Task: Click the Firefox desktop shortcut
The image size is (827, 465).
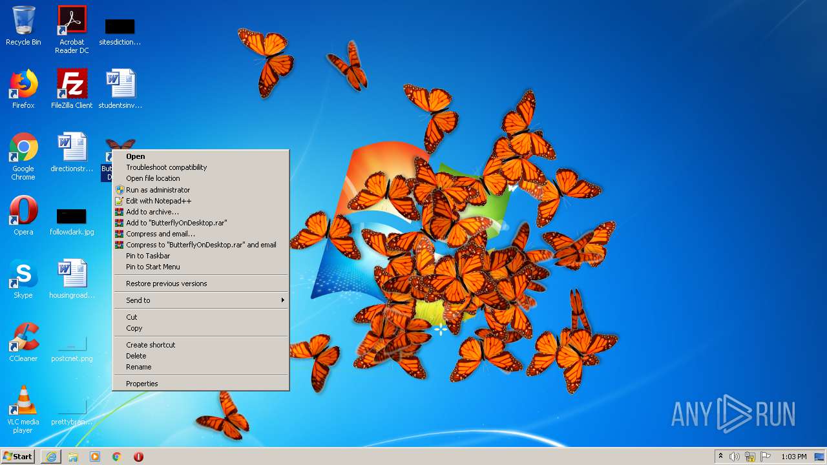Action: click(23, 89)
